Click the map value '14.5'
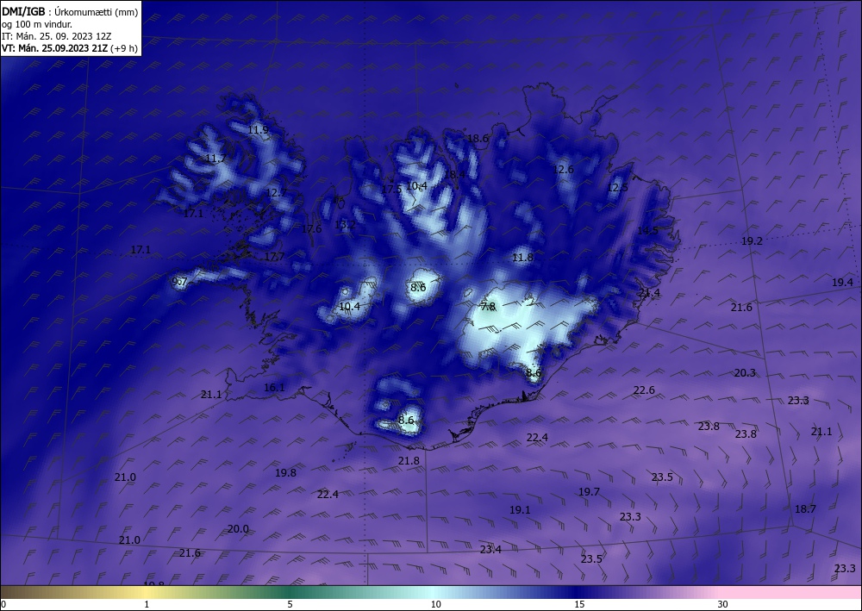This screenshot has height=611, width=862. coord(647,231)
